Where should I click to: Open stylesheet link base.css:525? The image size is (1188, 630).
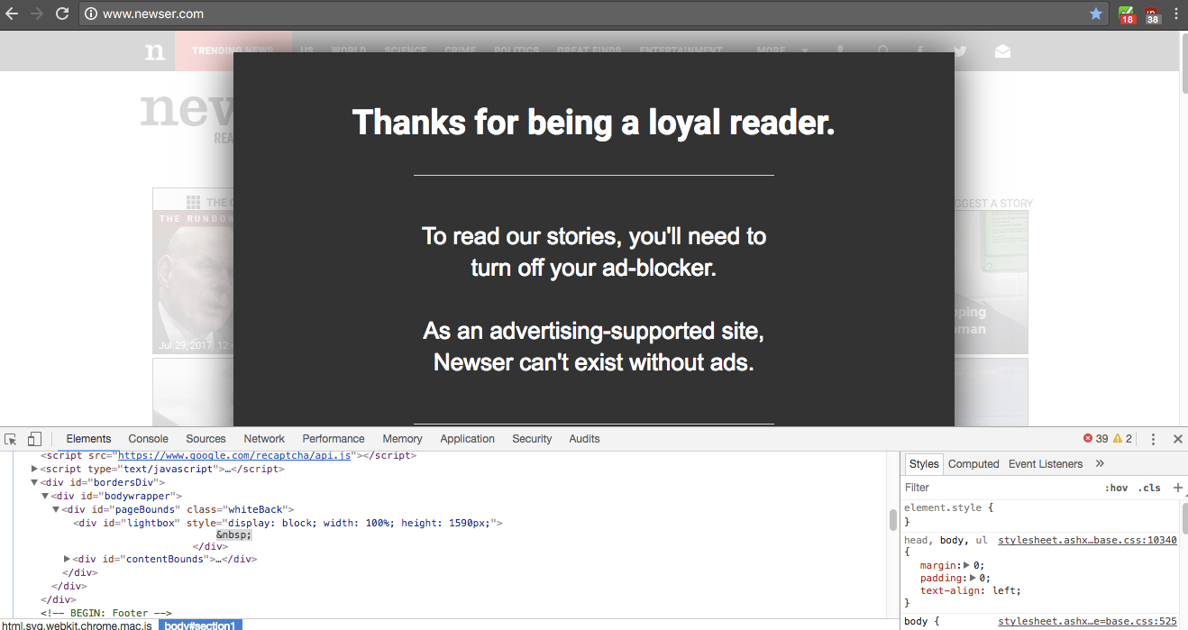pyautogui.click(x=1087, y=621)
